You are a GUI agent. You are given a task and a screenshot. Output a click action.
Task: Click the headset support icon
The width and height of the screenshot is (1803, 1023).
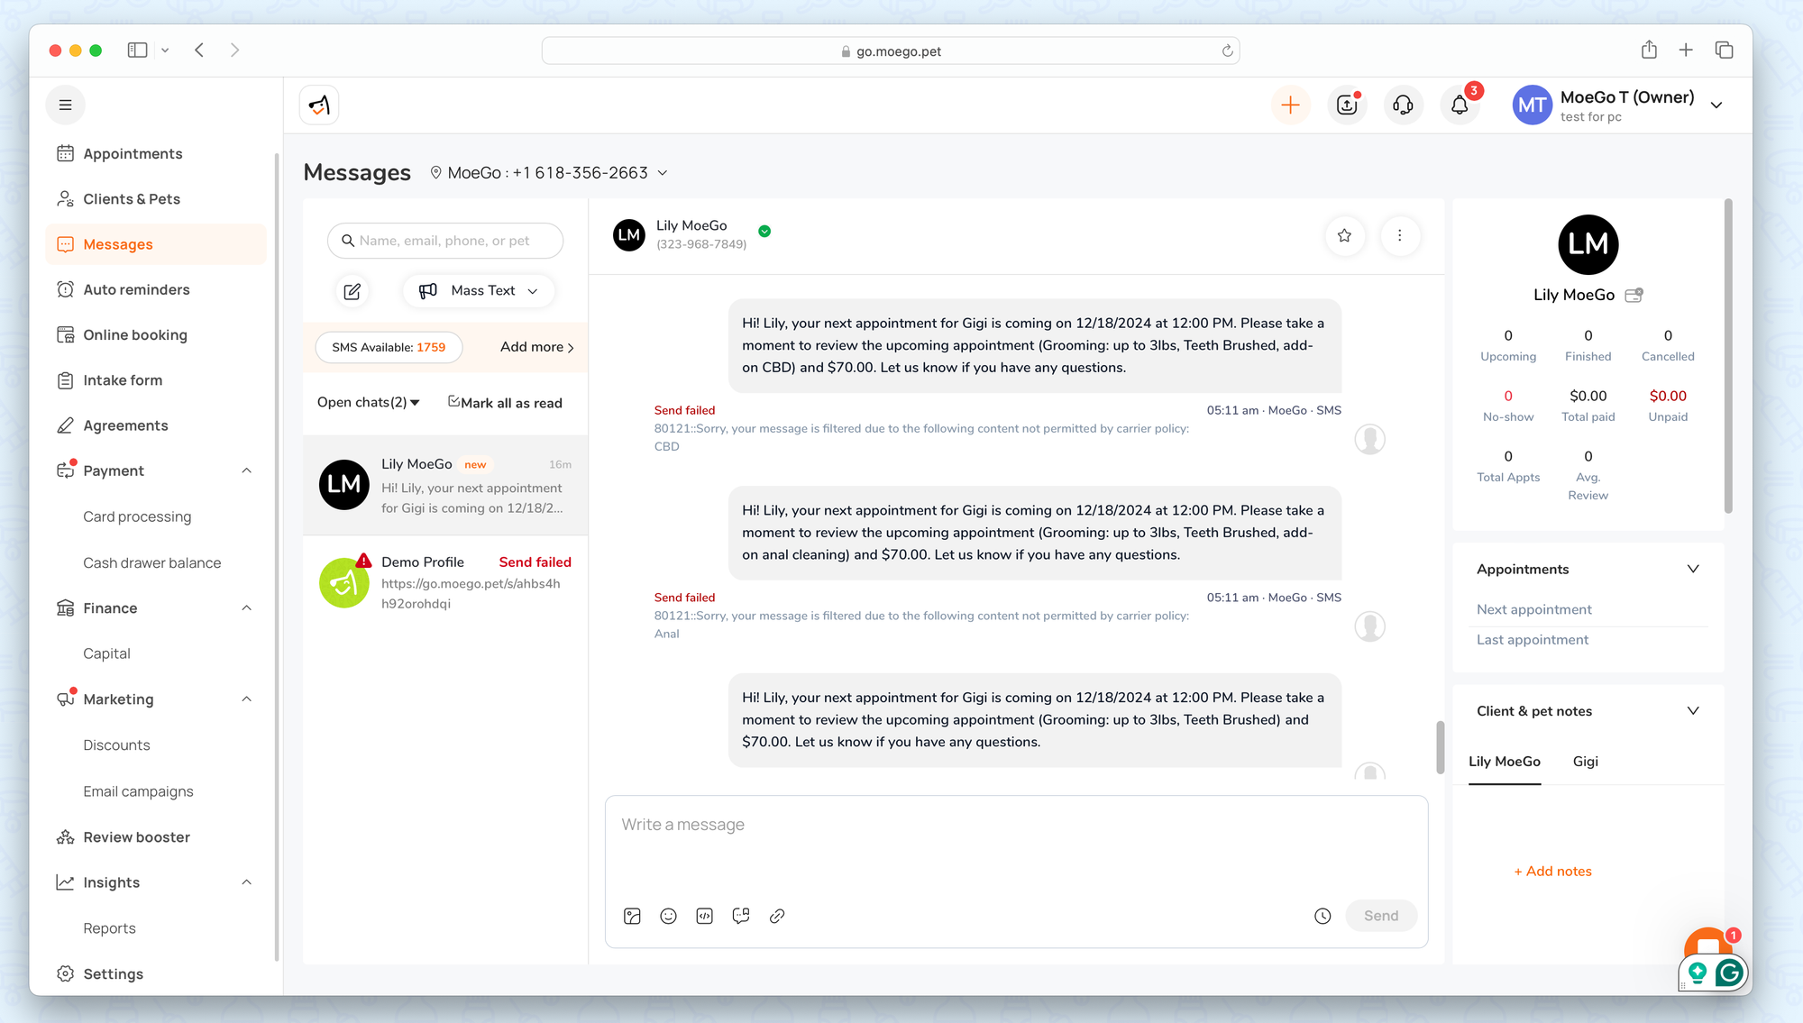[x=1403, y=105]
